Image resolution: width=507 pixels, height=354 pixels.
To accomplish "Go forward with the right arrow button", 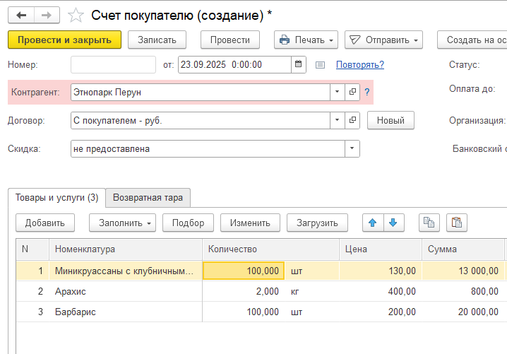I will (x=47, y=16).
